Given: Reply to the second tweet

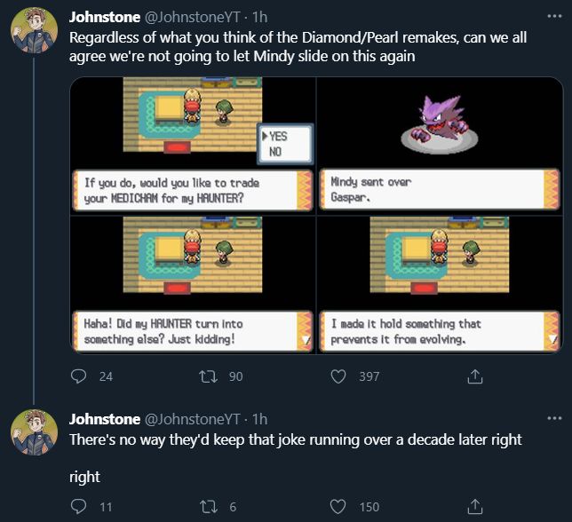Looking at the screenshot, I should coord(78,506).
